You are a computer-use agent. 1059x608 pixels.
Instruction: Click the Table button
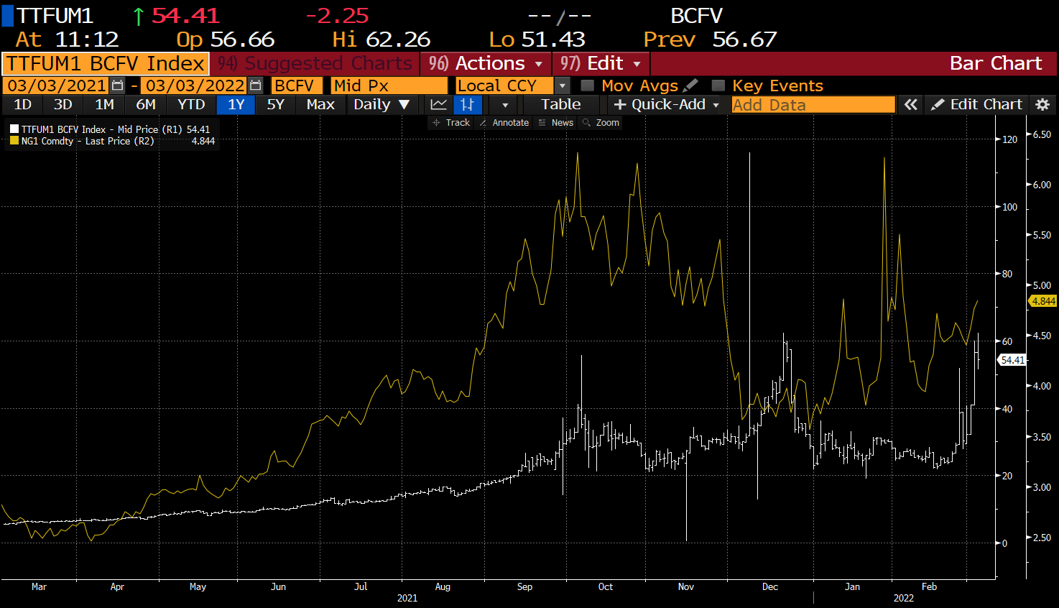coord(560,104)
